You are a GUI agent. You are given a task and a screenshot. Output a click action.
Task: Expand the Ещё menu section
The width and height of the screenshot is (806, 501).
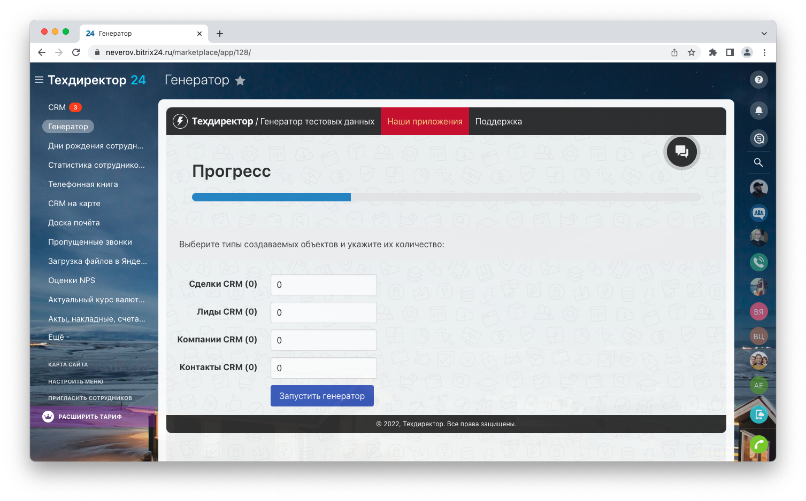[x=58, y=337]
